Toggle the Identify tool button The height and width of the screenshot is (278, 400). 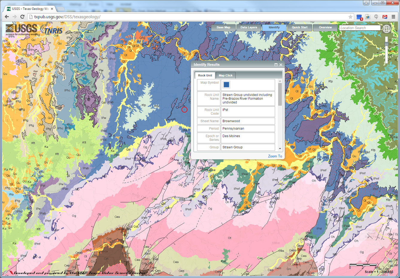pos(274,27)
